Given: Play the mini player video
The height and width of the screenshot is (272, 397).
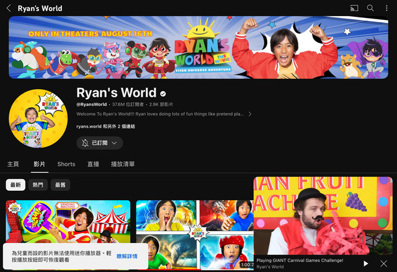Looking at the screenshot, I should pyautogui.click(x=365, y=264).
